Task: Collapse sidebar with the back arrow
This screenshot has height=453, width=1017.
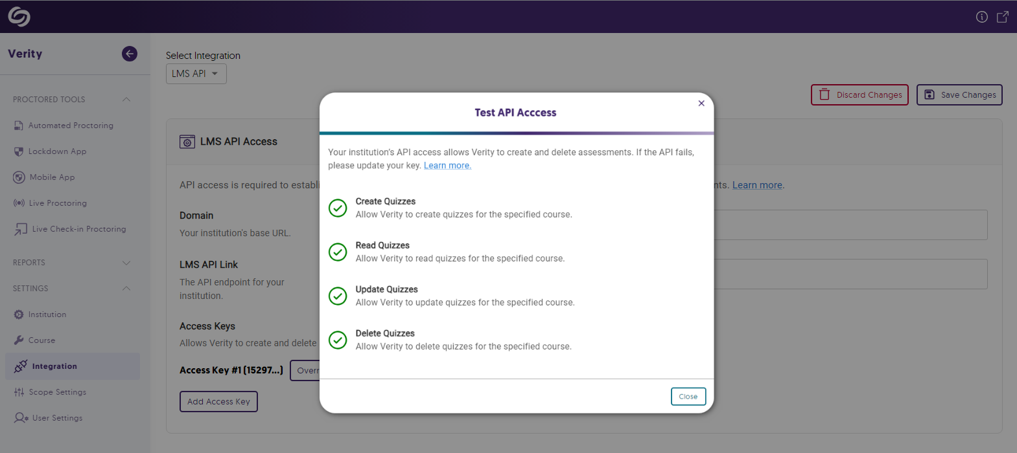Action: pyautogui.click(x=130, y=54)
